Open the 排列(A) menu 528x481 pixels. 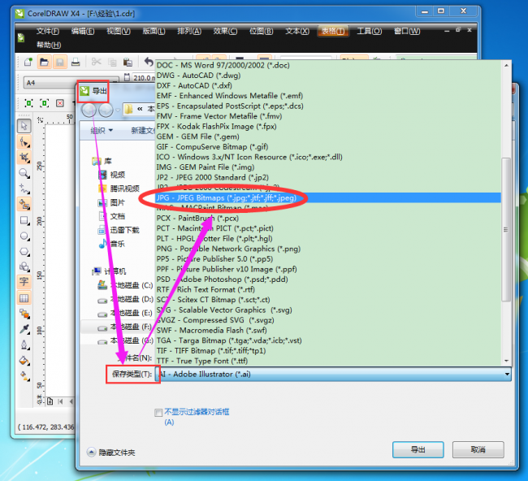[x=189, y=32]
